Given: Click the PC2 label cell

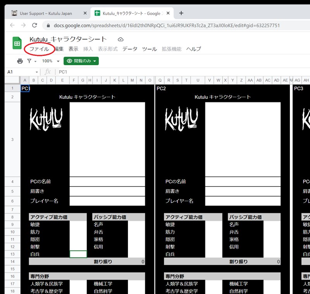Looking at the screenshot, I should coord(161,88).
